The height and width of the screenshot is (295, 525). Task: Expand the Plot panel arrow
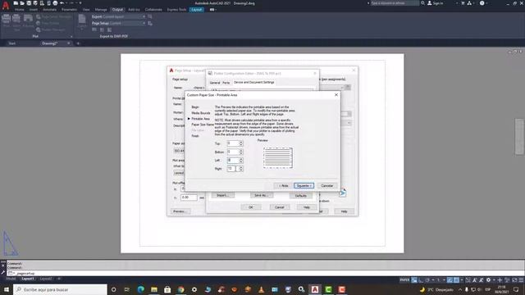[71, 36]
